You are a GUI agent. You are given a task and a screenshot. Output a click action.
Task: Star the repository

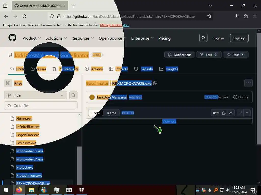coord(236,55)
